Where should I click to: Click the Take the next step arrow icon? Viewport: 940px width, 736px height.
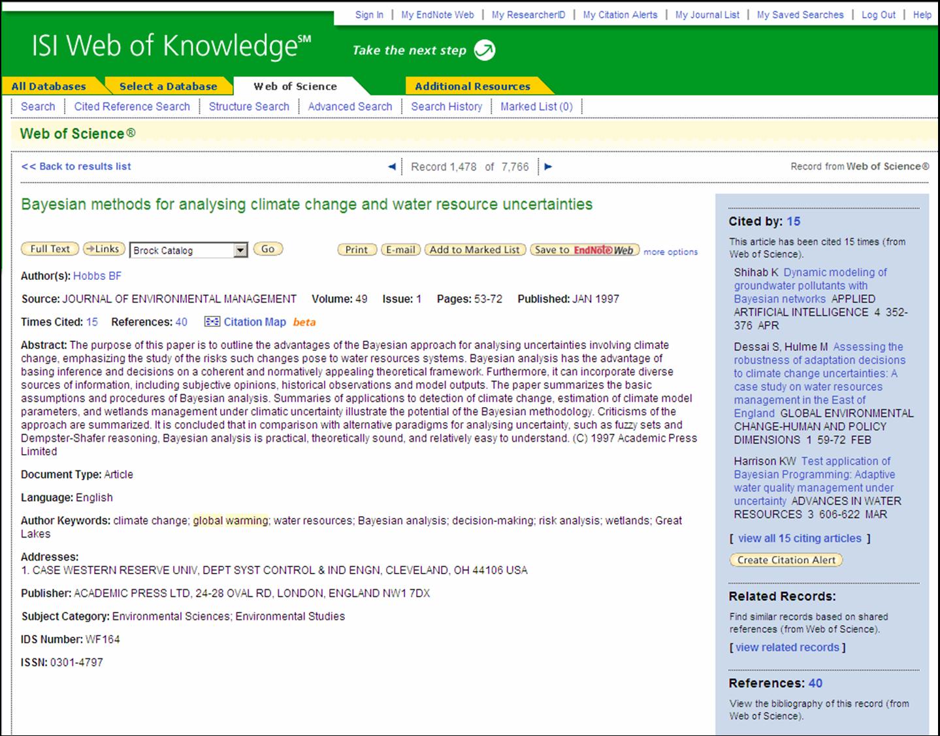[x=485, y=50]
